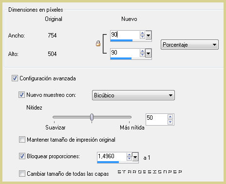Open the proportions ratio slider popup arrow
The image size is (226, 184).
click(x=135, y=157)
